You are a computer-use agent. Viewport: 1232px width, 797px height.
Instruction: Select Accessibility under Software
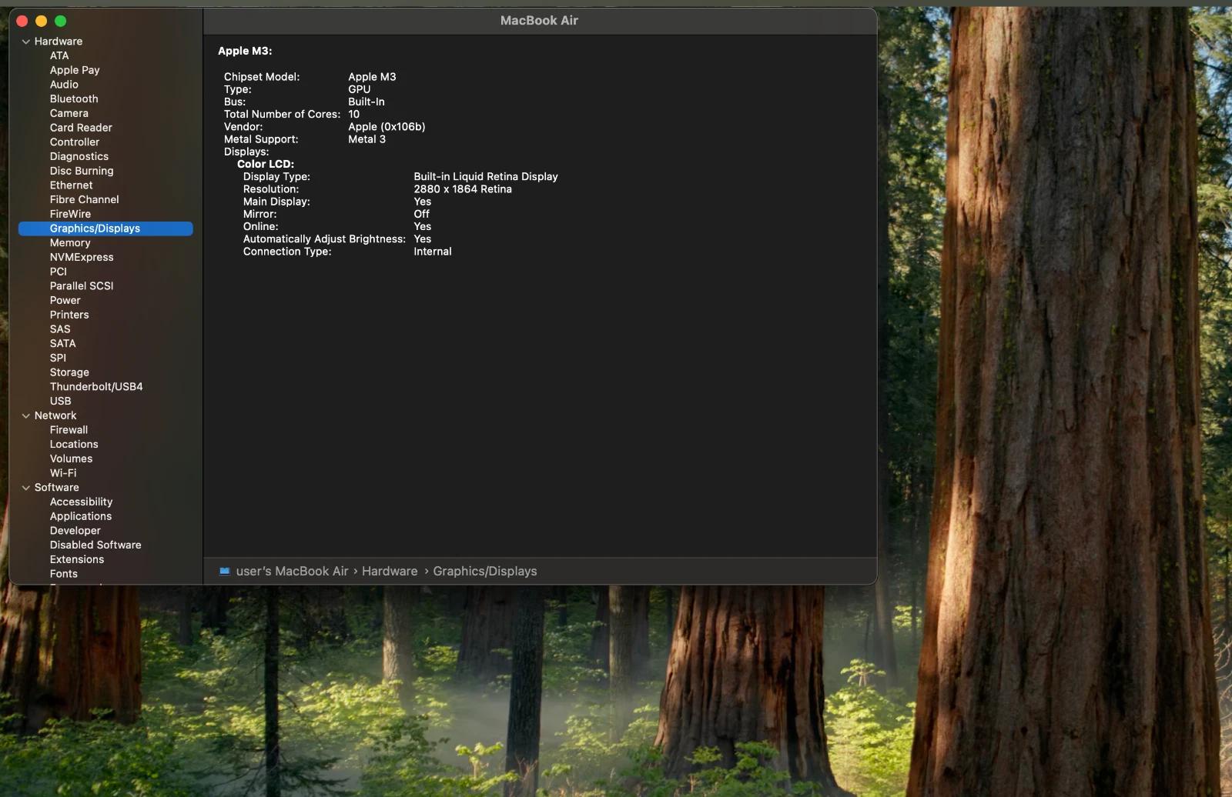click(81, 502)
